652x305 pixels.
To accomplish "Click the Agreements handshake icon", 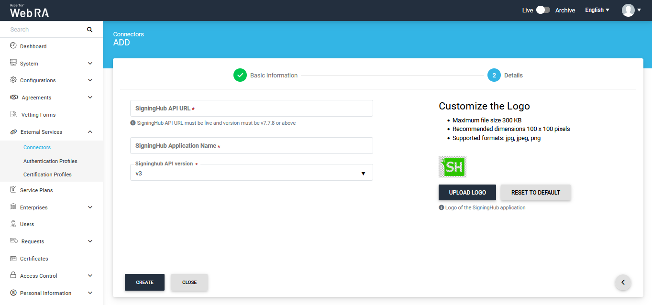I will pyautogui.click(x=14, y=97).
